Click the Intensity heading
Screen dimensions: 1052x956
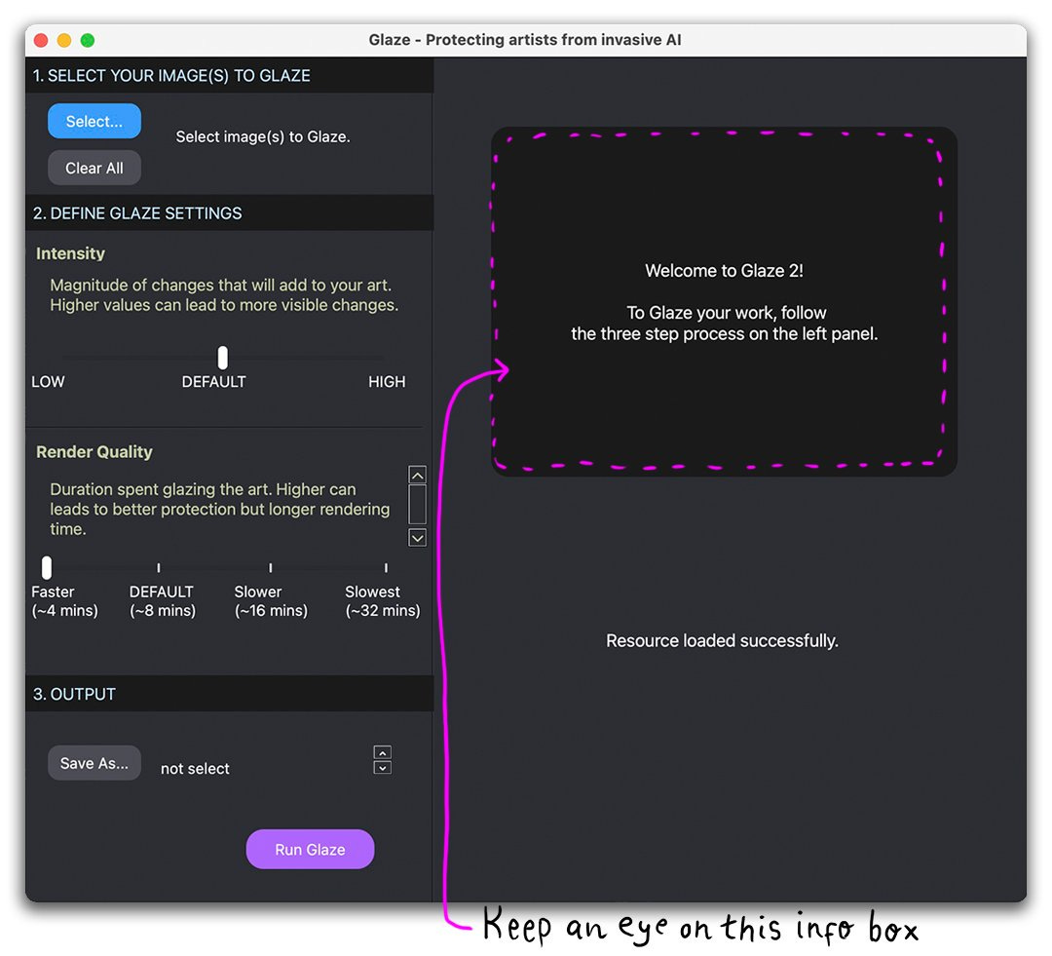click(70, 253)
